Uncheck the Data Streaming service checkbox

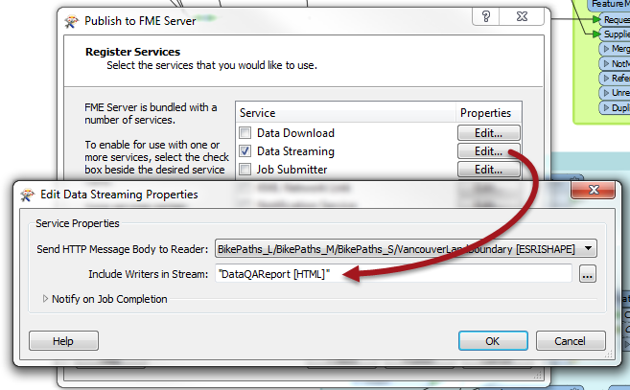click(x=245, y=151)
